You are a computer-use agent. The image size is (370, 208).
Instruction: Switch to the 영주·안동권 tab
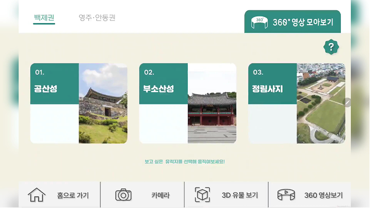point(97,17)
